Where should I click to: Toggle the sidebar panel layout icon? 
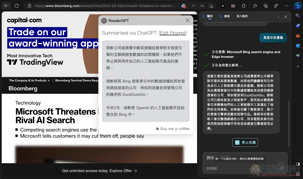coord(298,164)
